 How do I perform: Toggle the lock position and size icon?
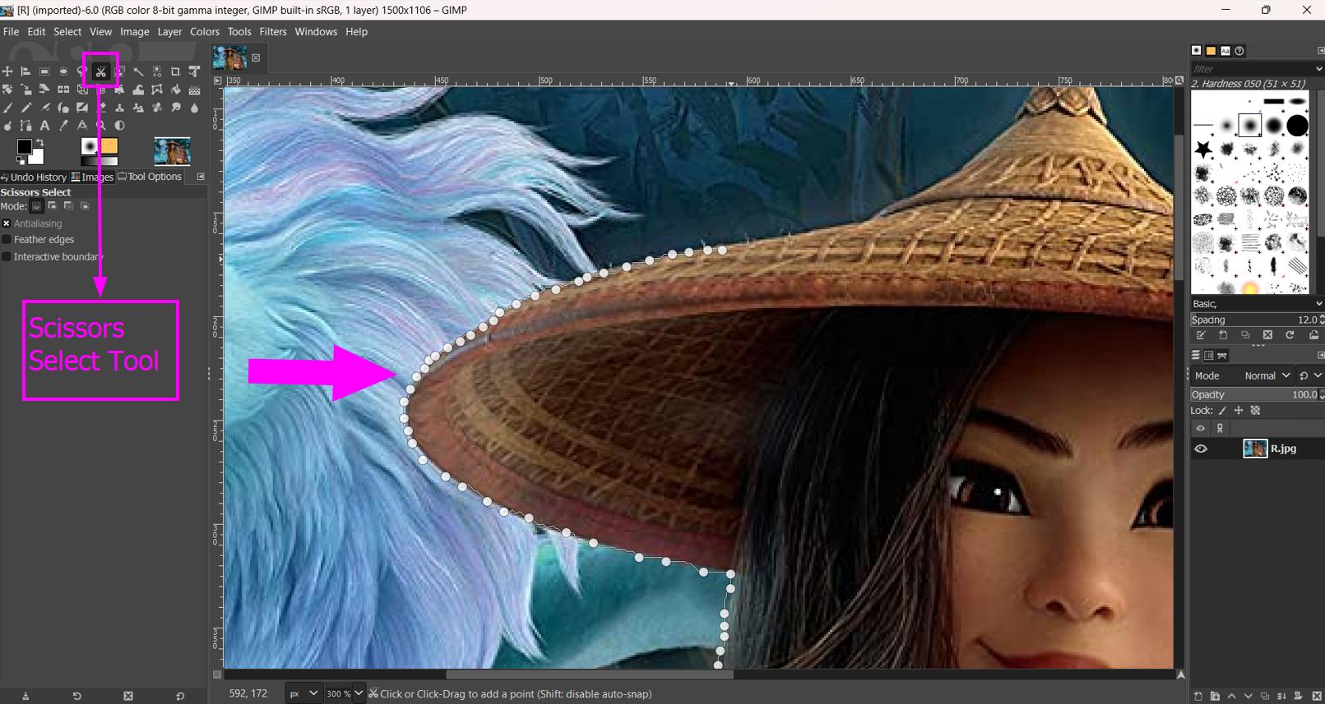click(1239, 410)
